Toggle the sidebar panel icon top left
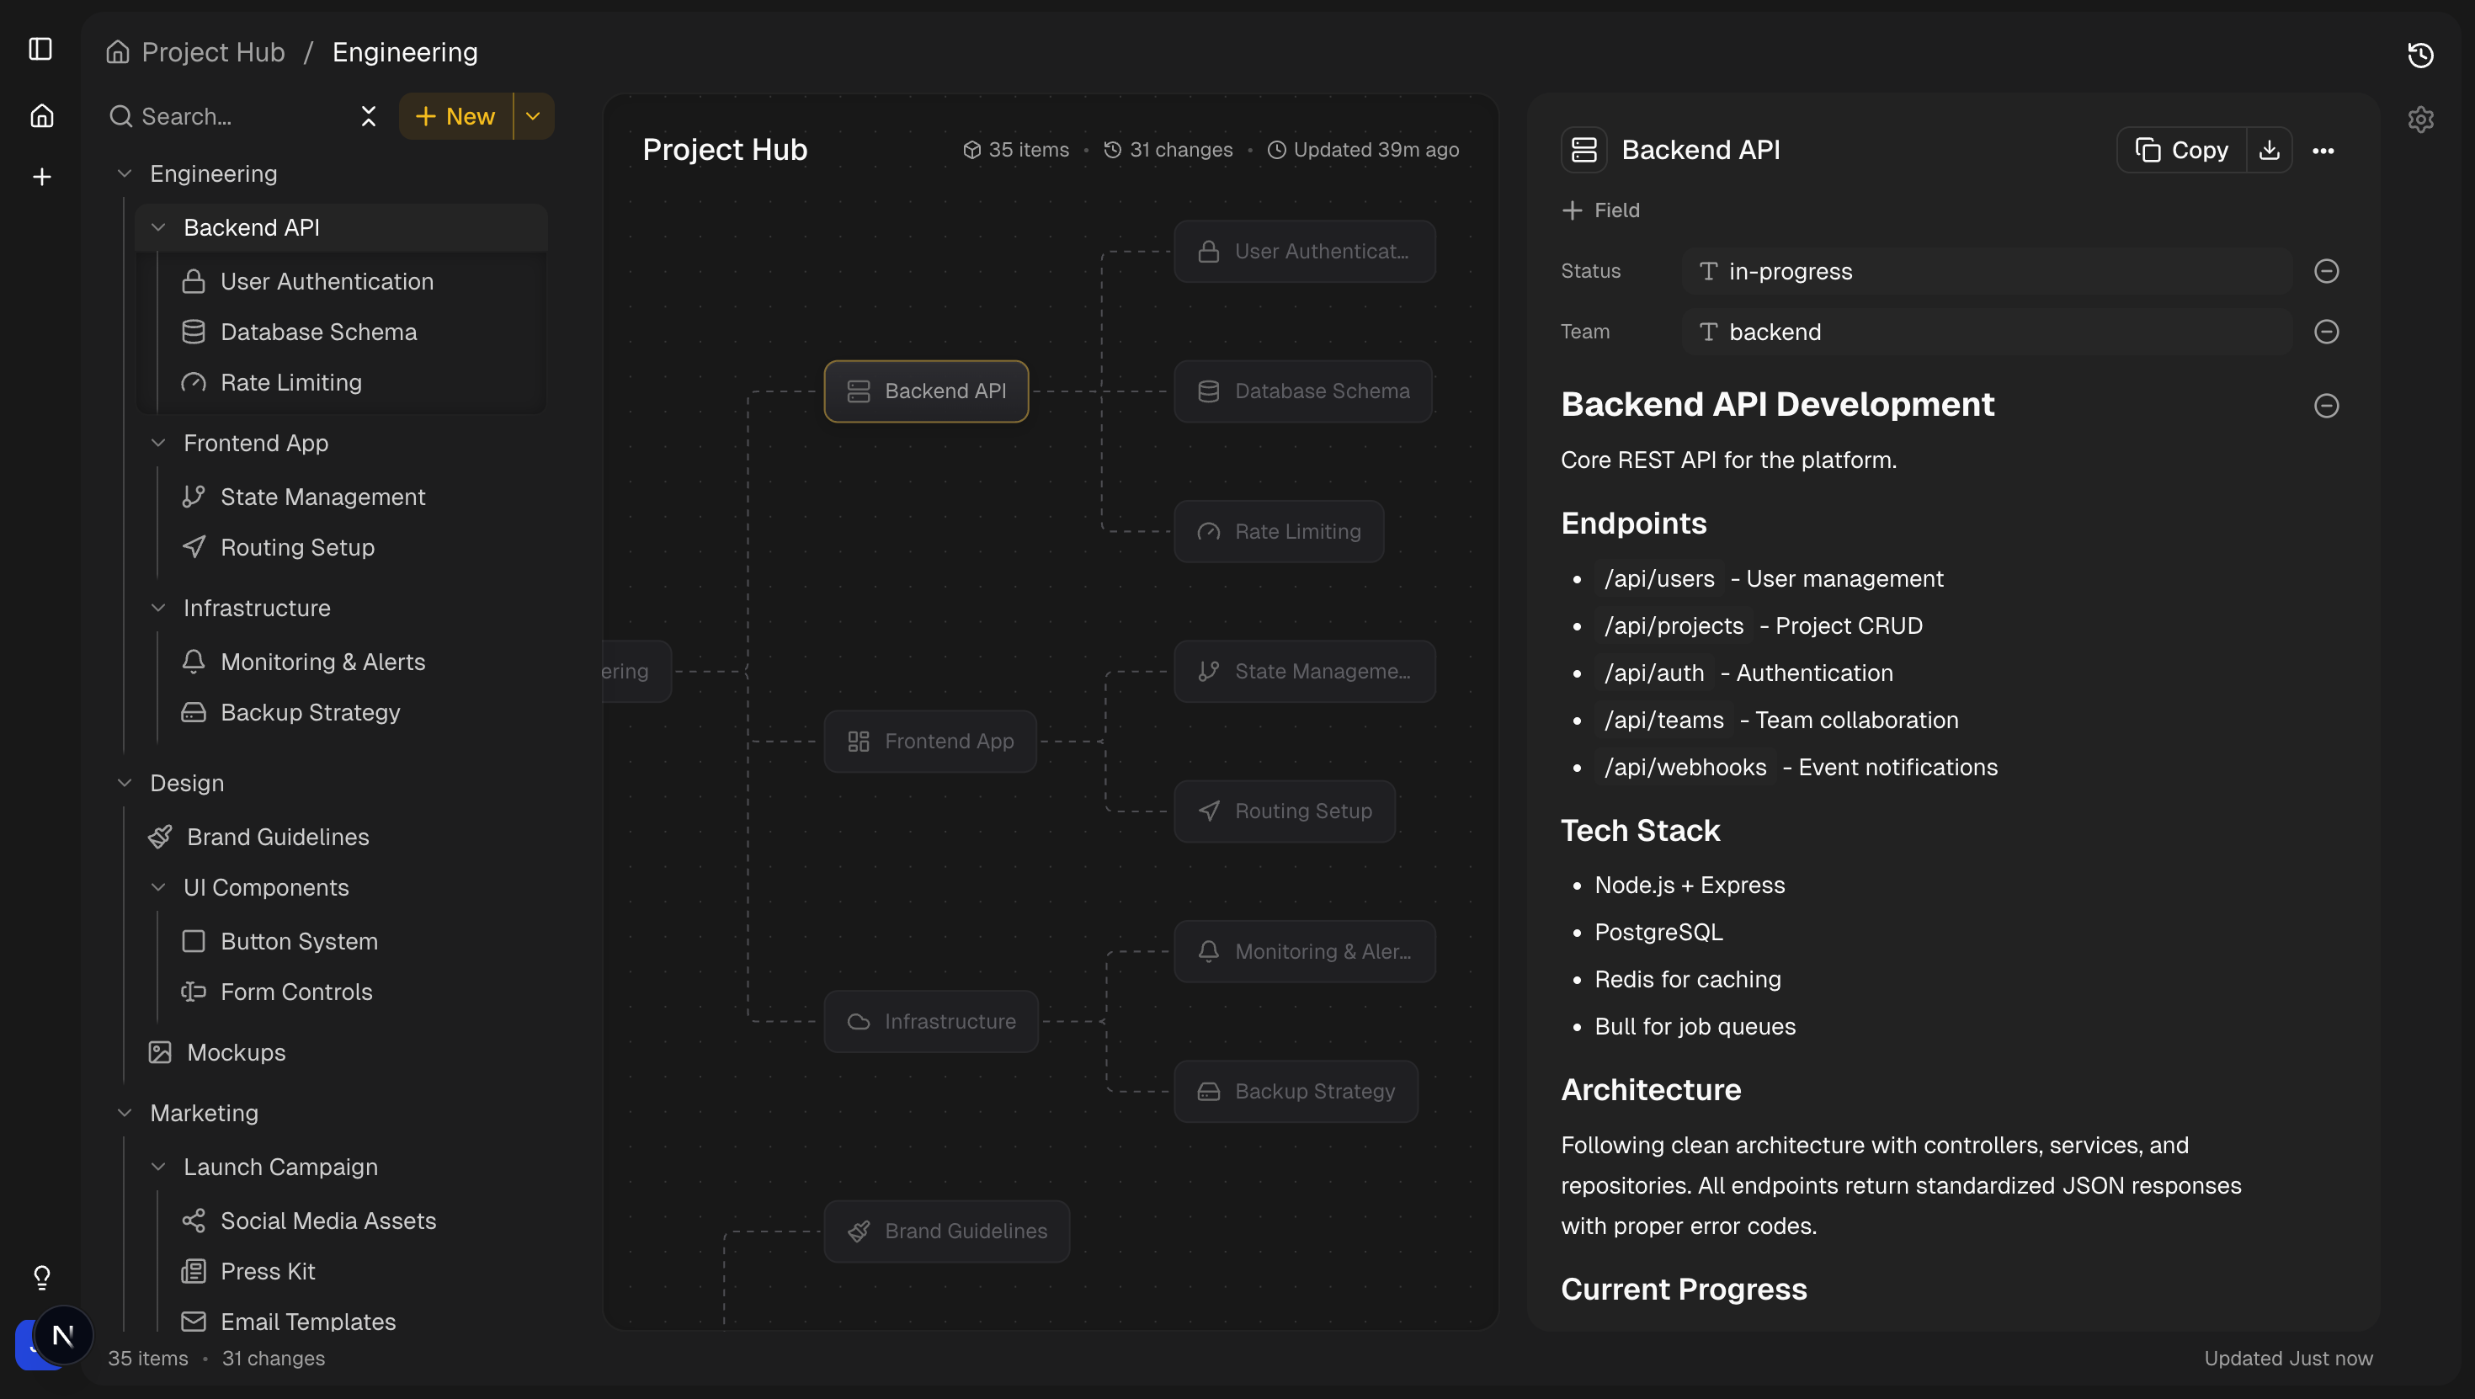 click(x=40, y=50)
